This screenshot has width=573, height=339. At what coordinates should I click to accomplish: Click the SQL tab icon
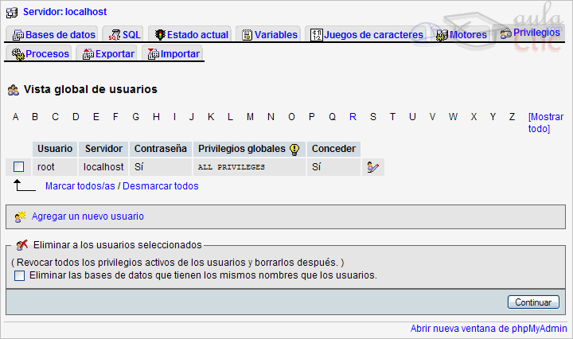click(x=115, y=35)
